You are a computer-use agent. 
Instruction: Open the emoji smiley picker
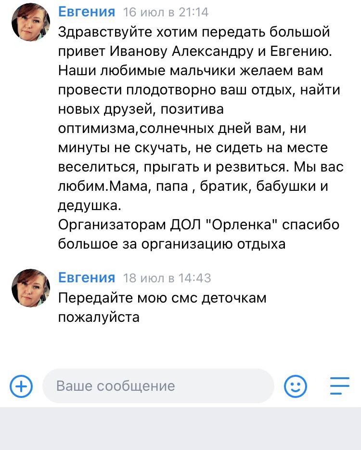296,386
